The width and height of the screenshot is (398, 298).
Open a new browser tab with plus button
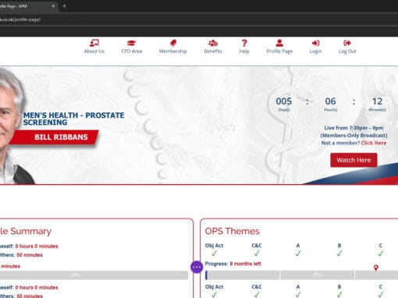[x=65, y=5]
